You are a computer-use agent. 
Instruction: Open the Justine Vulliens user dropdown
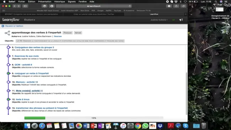coord(159,20)
